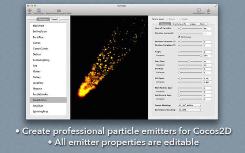
Task: Select the SpinningPeas sample emitter
Action: click(48, 111)
